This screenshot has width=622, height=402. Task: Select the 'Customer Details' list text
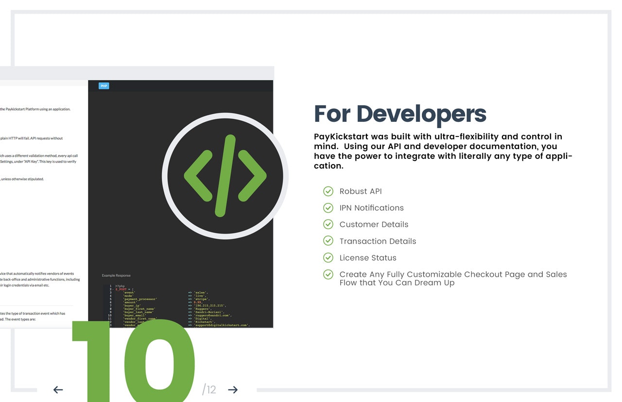(374, 224)
